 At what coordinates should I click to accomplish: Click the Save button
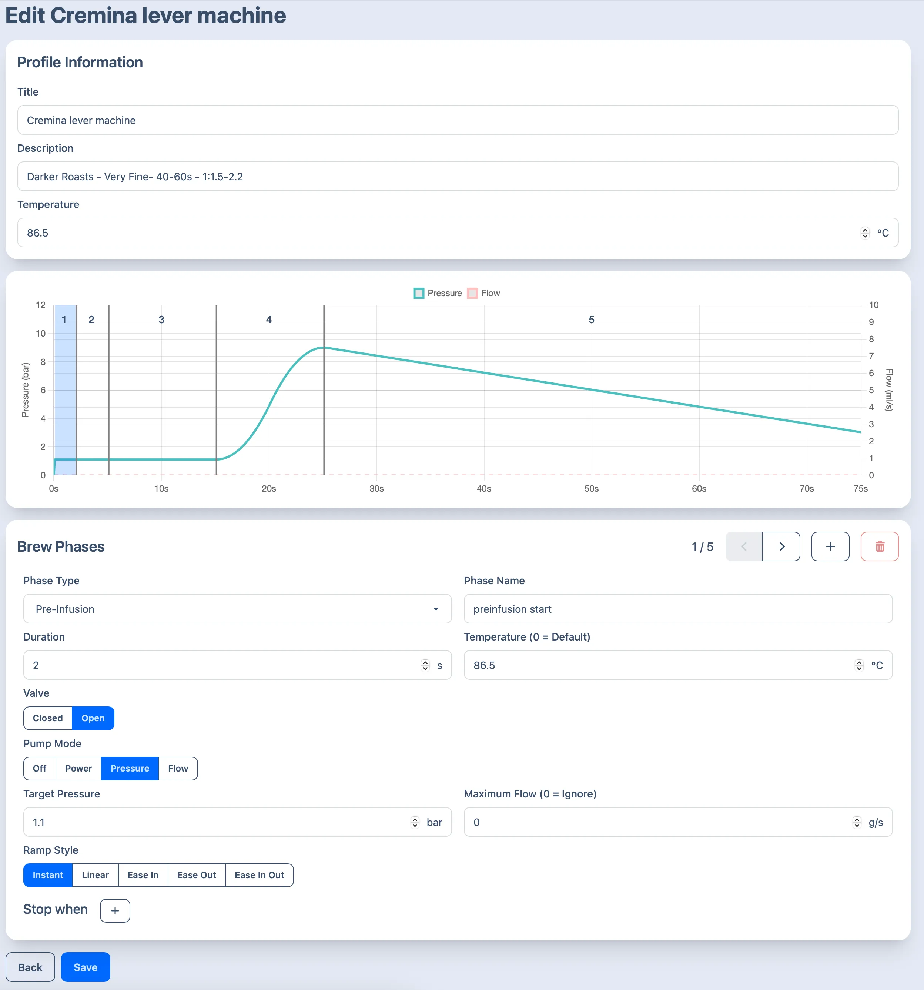86,967
